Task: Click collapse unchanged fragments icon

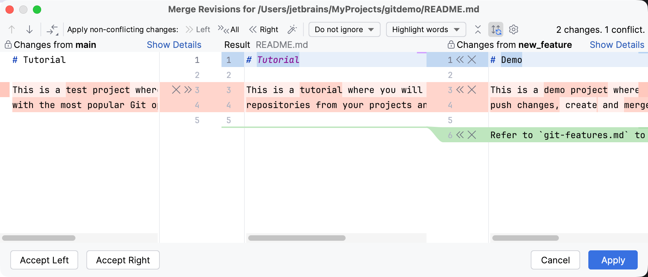Action: [478, 30]
